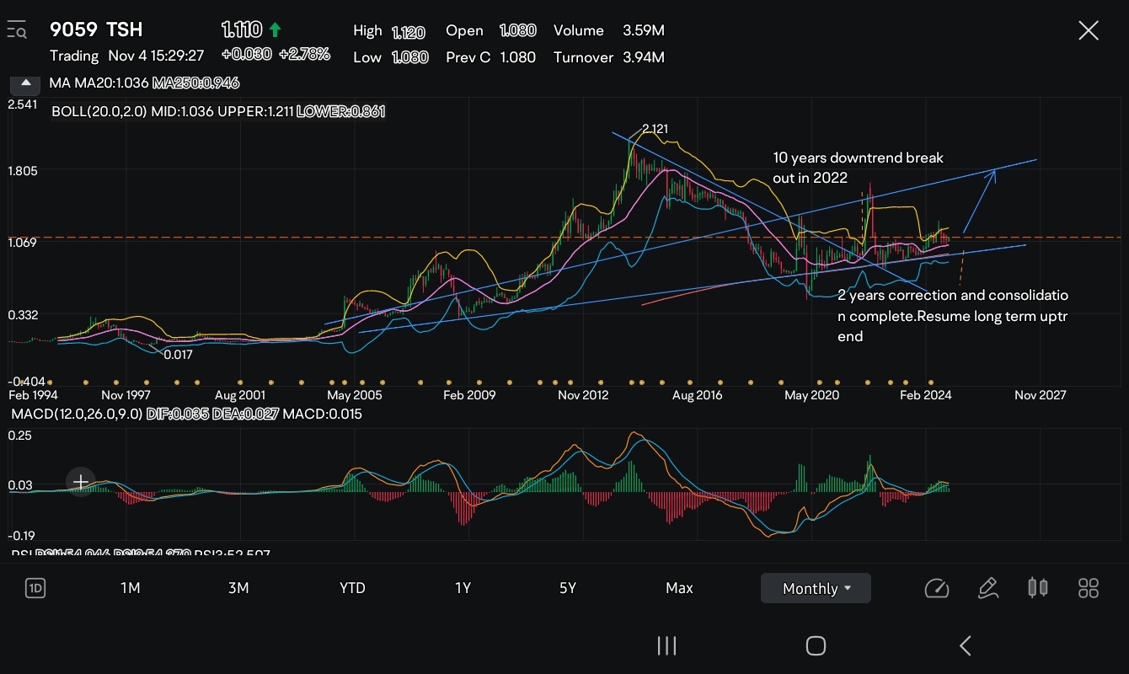Tap the Turnover 3.94M value

644,57
